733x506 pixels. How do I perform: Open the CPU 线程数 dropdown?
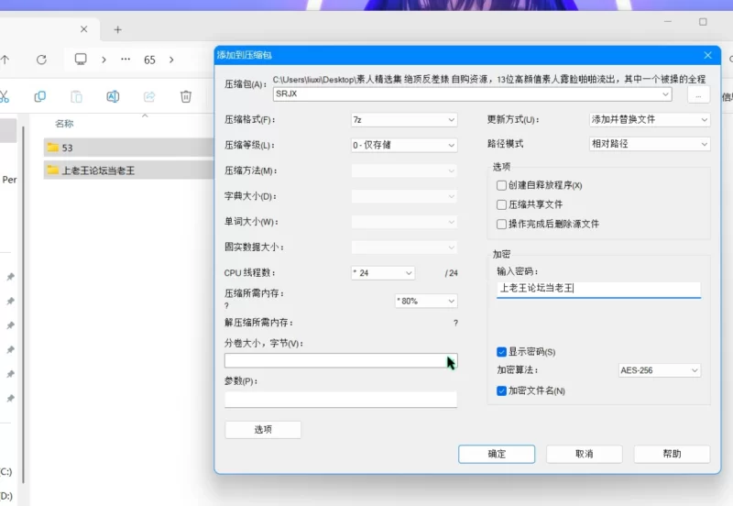click(x=383, y=272)
